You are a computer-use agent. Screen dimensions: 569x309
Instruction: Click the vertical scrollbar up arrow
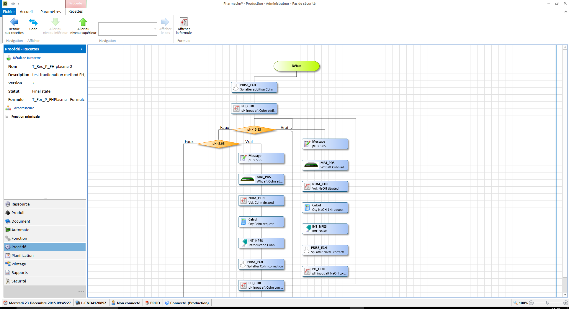(565, 47)
